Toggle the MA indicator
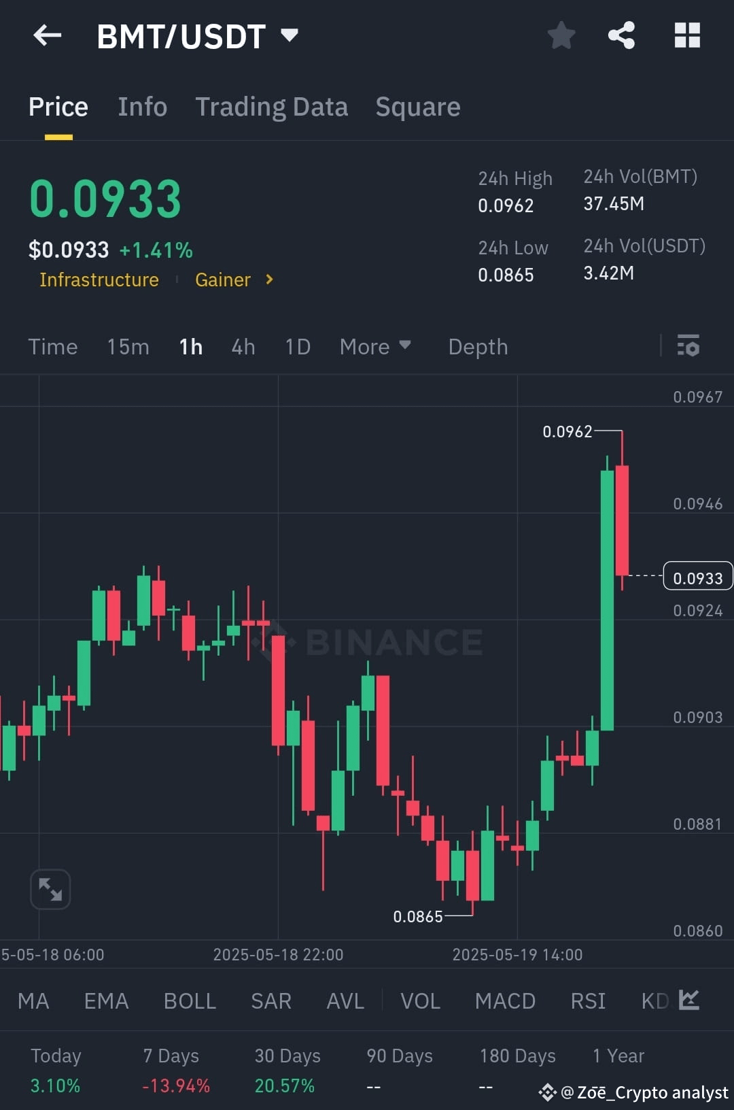This screenshot has height=1110, width=734. 33,1000
